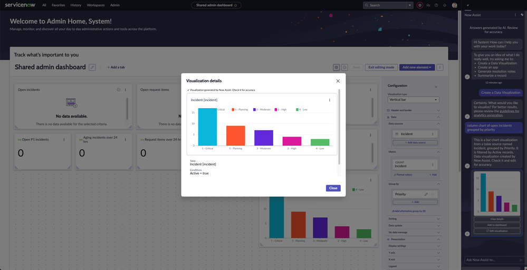Expand the Data update section
The image size is (527, 270).
pos(414,225)
